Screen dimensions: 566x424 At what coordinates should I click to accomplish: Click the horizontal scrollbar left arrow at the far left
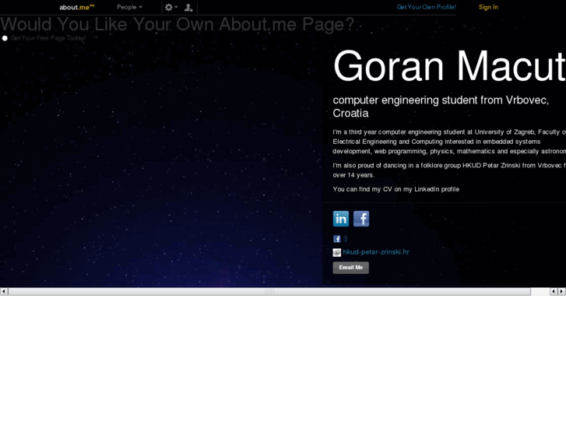tap(4, 291)
